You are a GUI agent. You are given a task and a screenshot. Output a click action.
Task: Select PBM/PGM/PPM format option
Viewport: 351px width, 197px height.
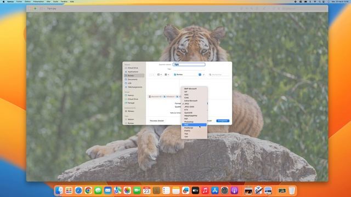[x=194, y=115]
